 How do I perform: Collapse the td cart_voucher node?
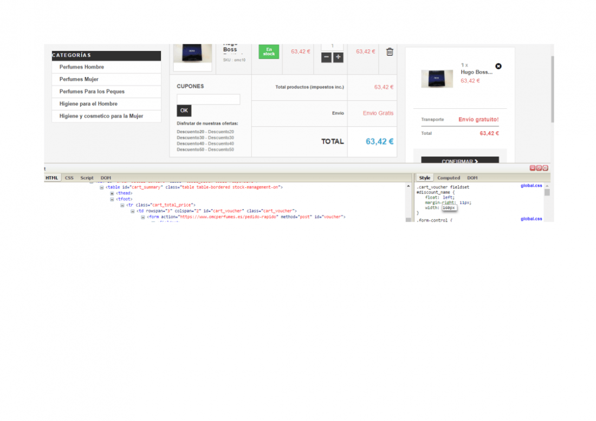(132, 211)
